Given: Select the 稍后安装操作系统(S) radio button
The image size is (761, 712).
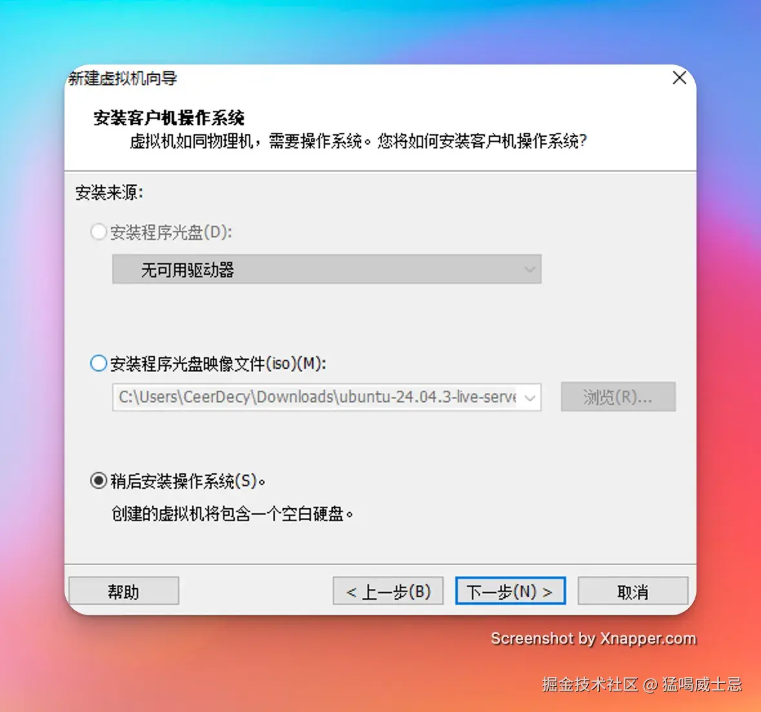Looking at the screenshot, I should (x=99, y=481).
